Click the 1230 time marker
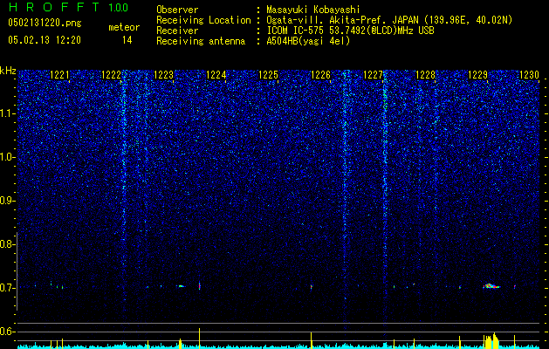This screenshot has height=349, width=549. tap(530, 75)
